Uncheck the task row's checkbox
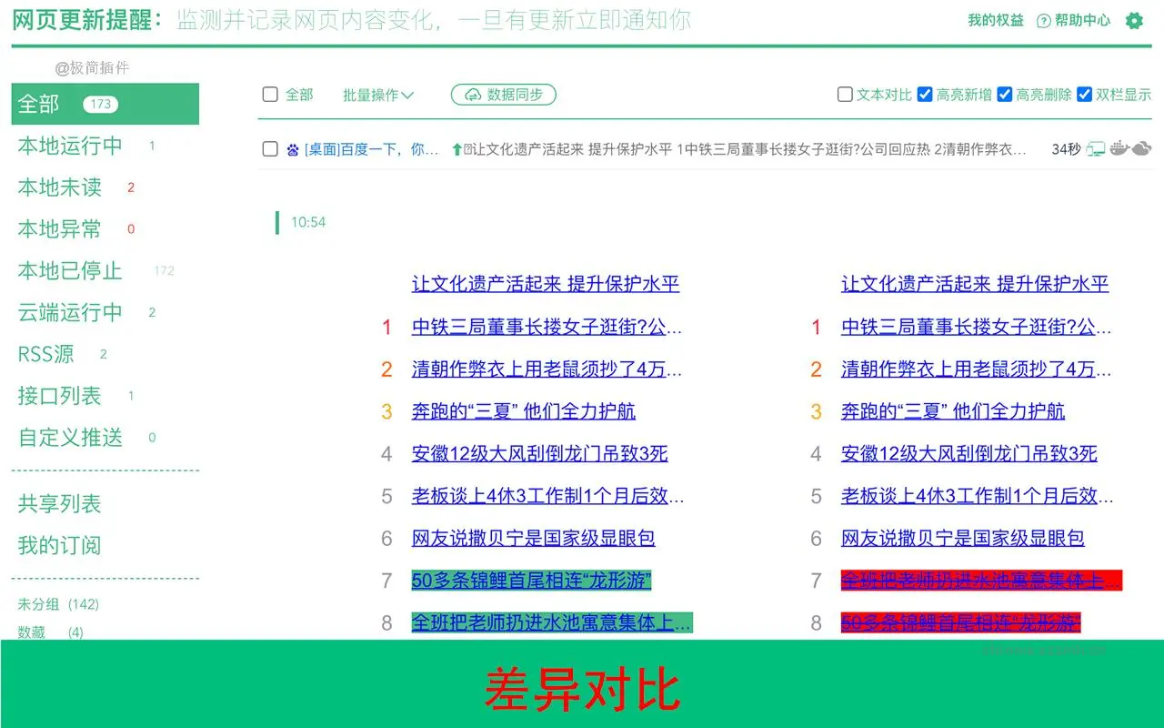 point(269,148)
